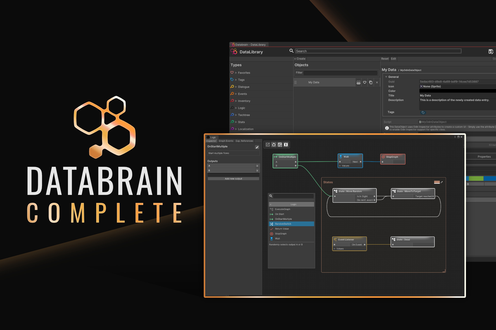
Task: Click the States group color swatch
Action: [x=437, y=182]
